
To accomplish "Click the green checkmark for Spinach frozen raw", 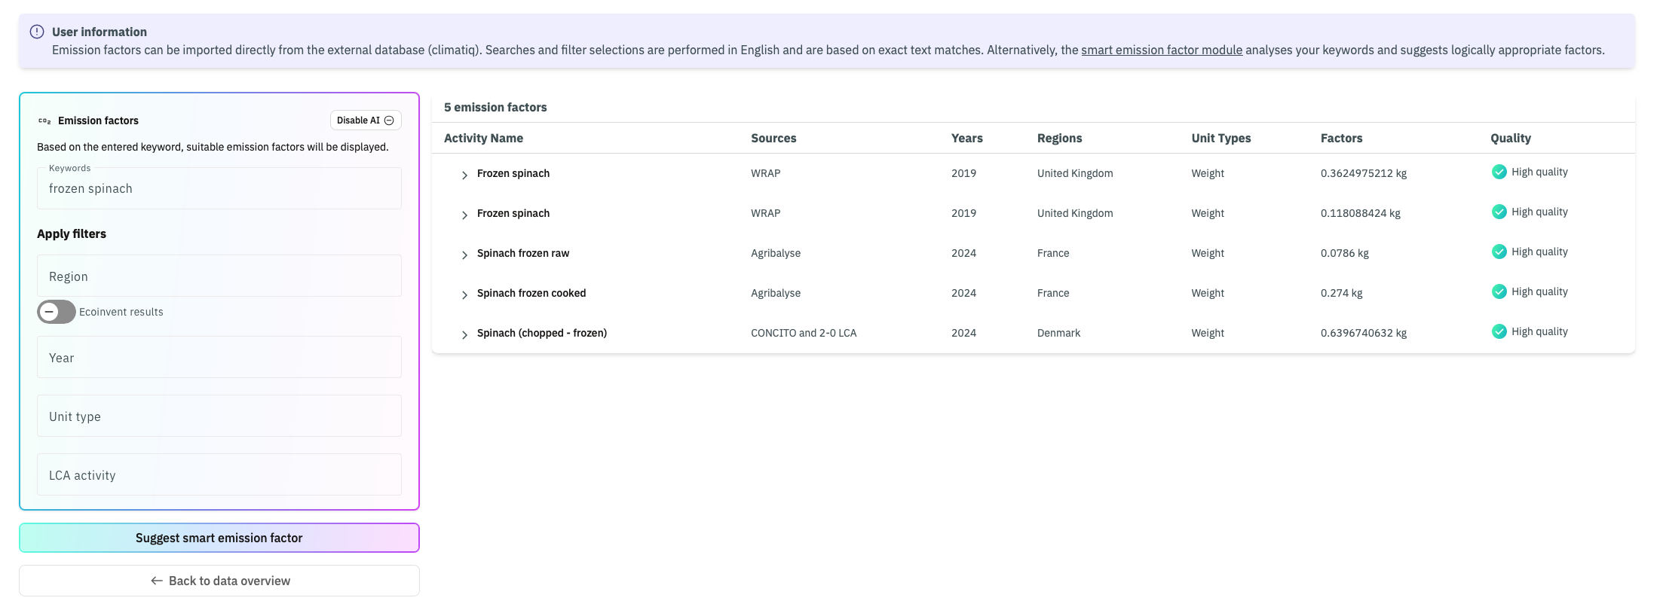I will coord(1499,252).
